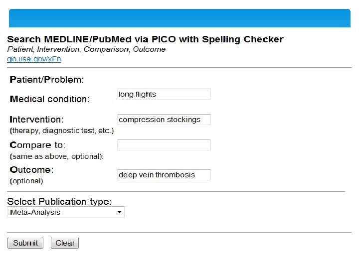
Task: Focus the Intervention field with "compression stockings"
Action: [164, 120]
